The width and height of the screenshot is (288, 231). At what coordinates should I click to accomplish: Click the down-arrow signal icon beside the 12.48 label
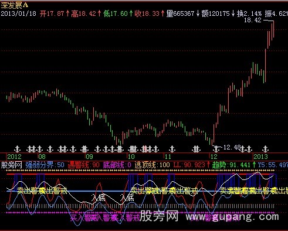[x=216, y=149]
